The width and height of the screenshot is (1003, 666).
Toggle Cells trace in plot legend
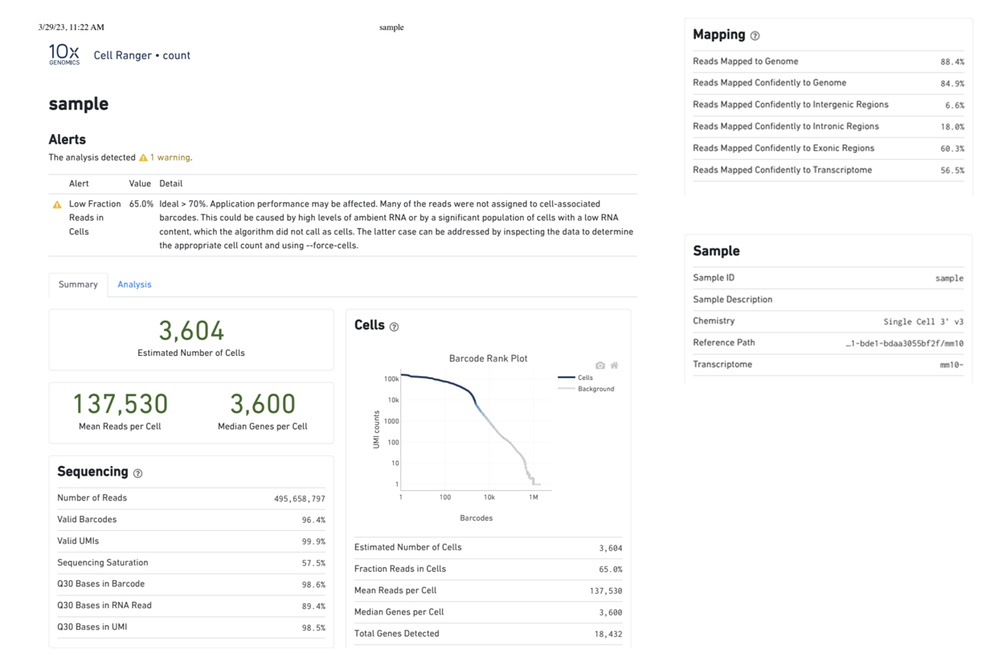575,378
